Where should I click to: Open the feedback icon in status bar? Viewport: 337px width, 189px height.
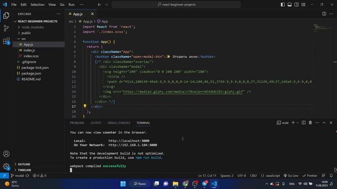click(323, 175)
